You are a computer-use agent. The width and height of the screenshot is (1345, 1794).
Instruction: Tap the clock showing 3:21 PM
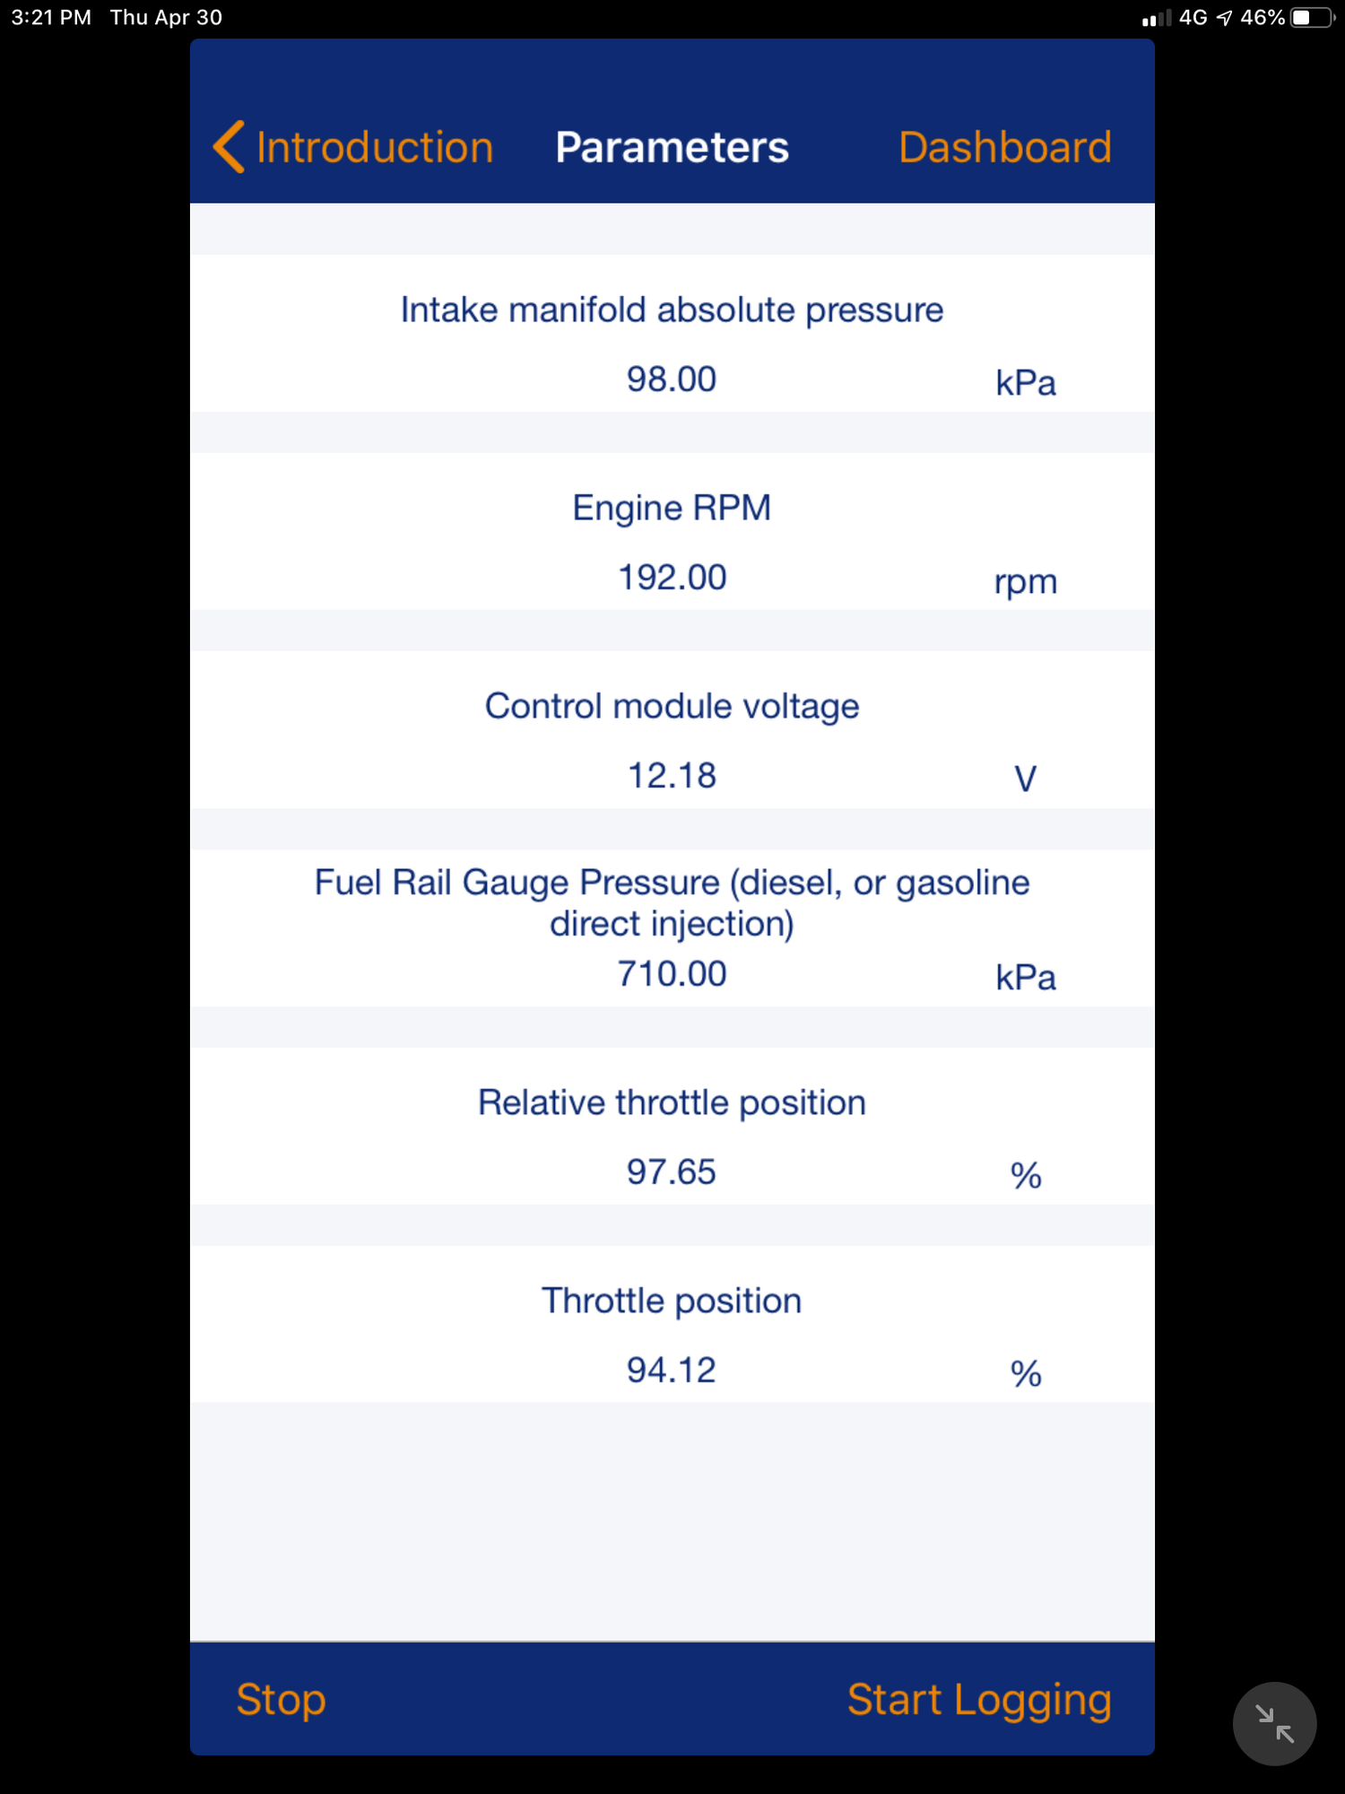click(x=49, y=16)
